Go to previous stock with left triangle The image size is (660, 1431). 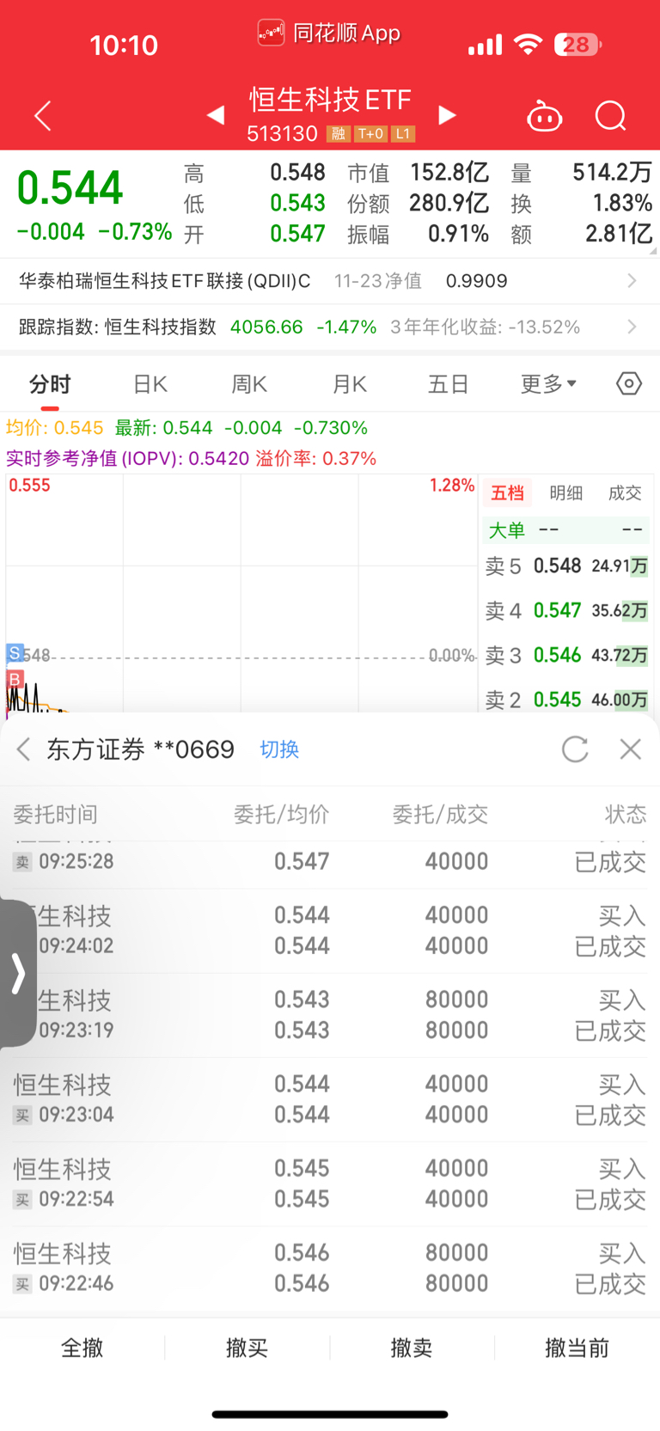tap(216, 114)
